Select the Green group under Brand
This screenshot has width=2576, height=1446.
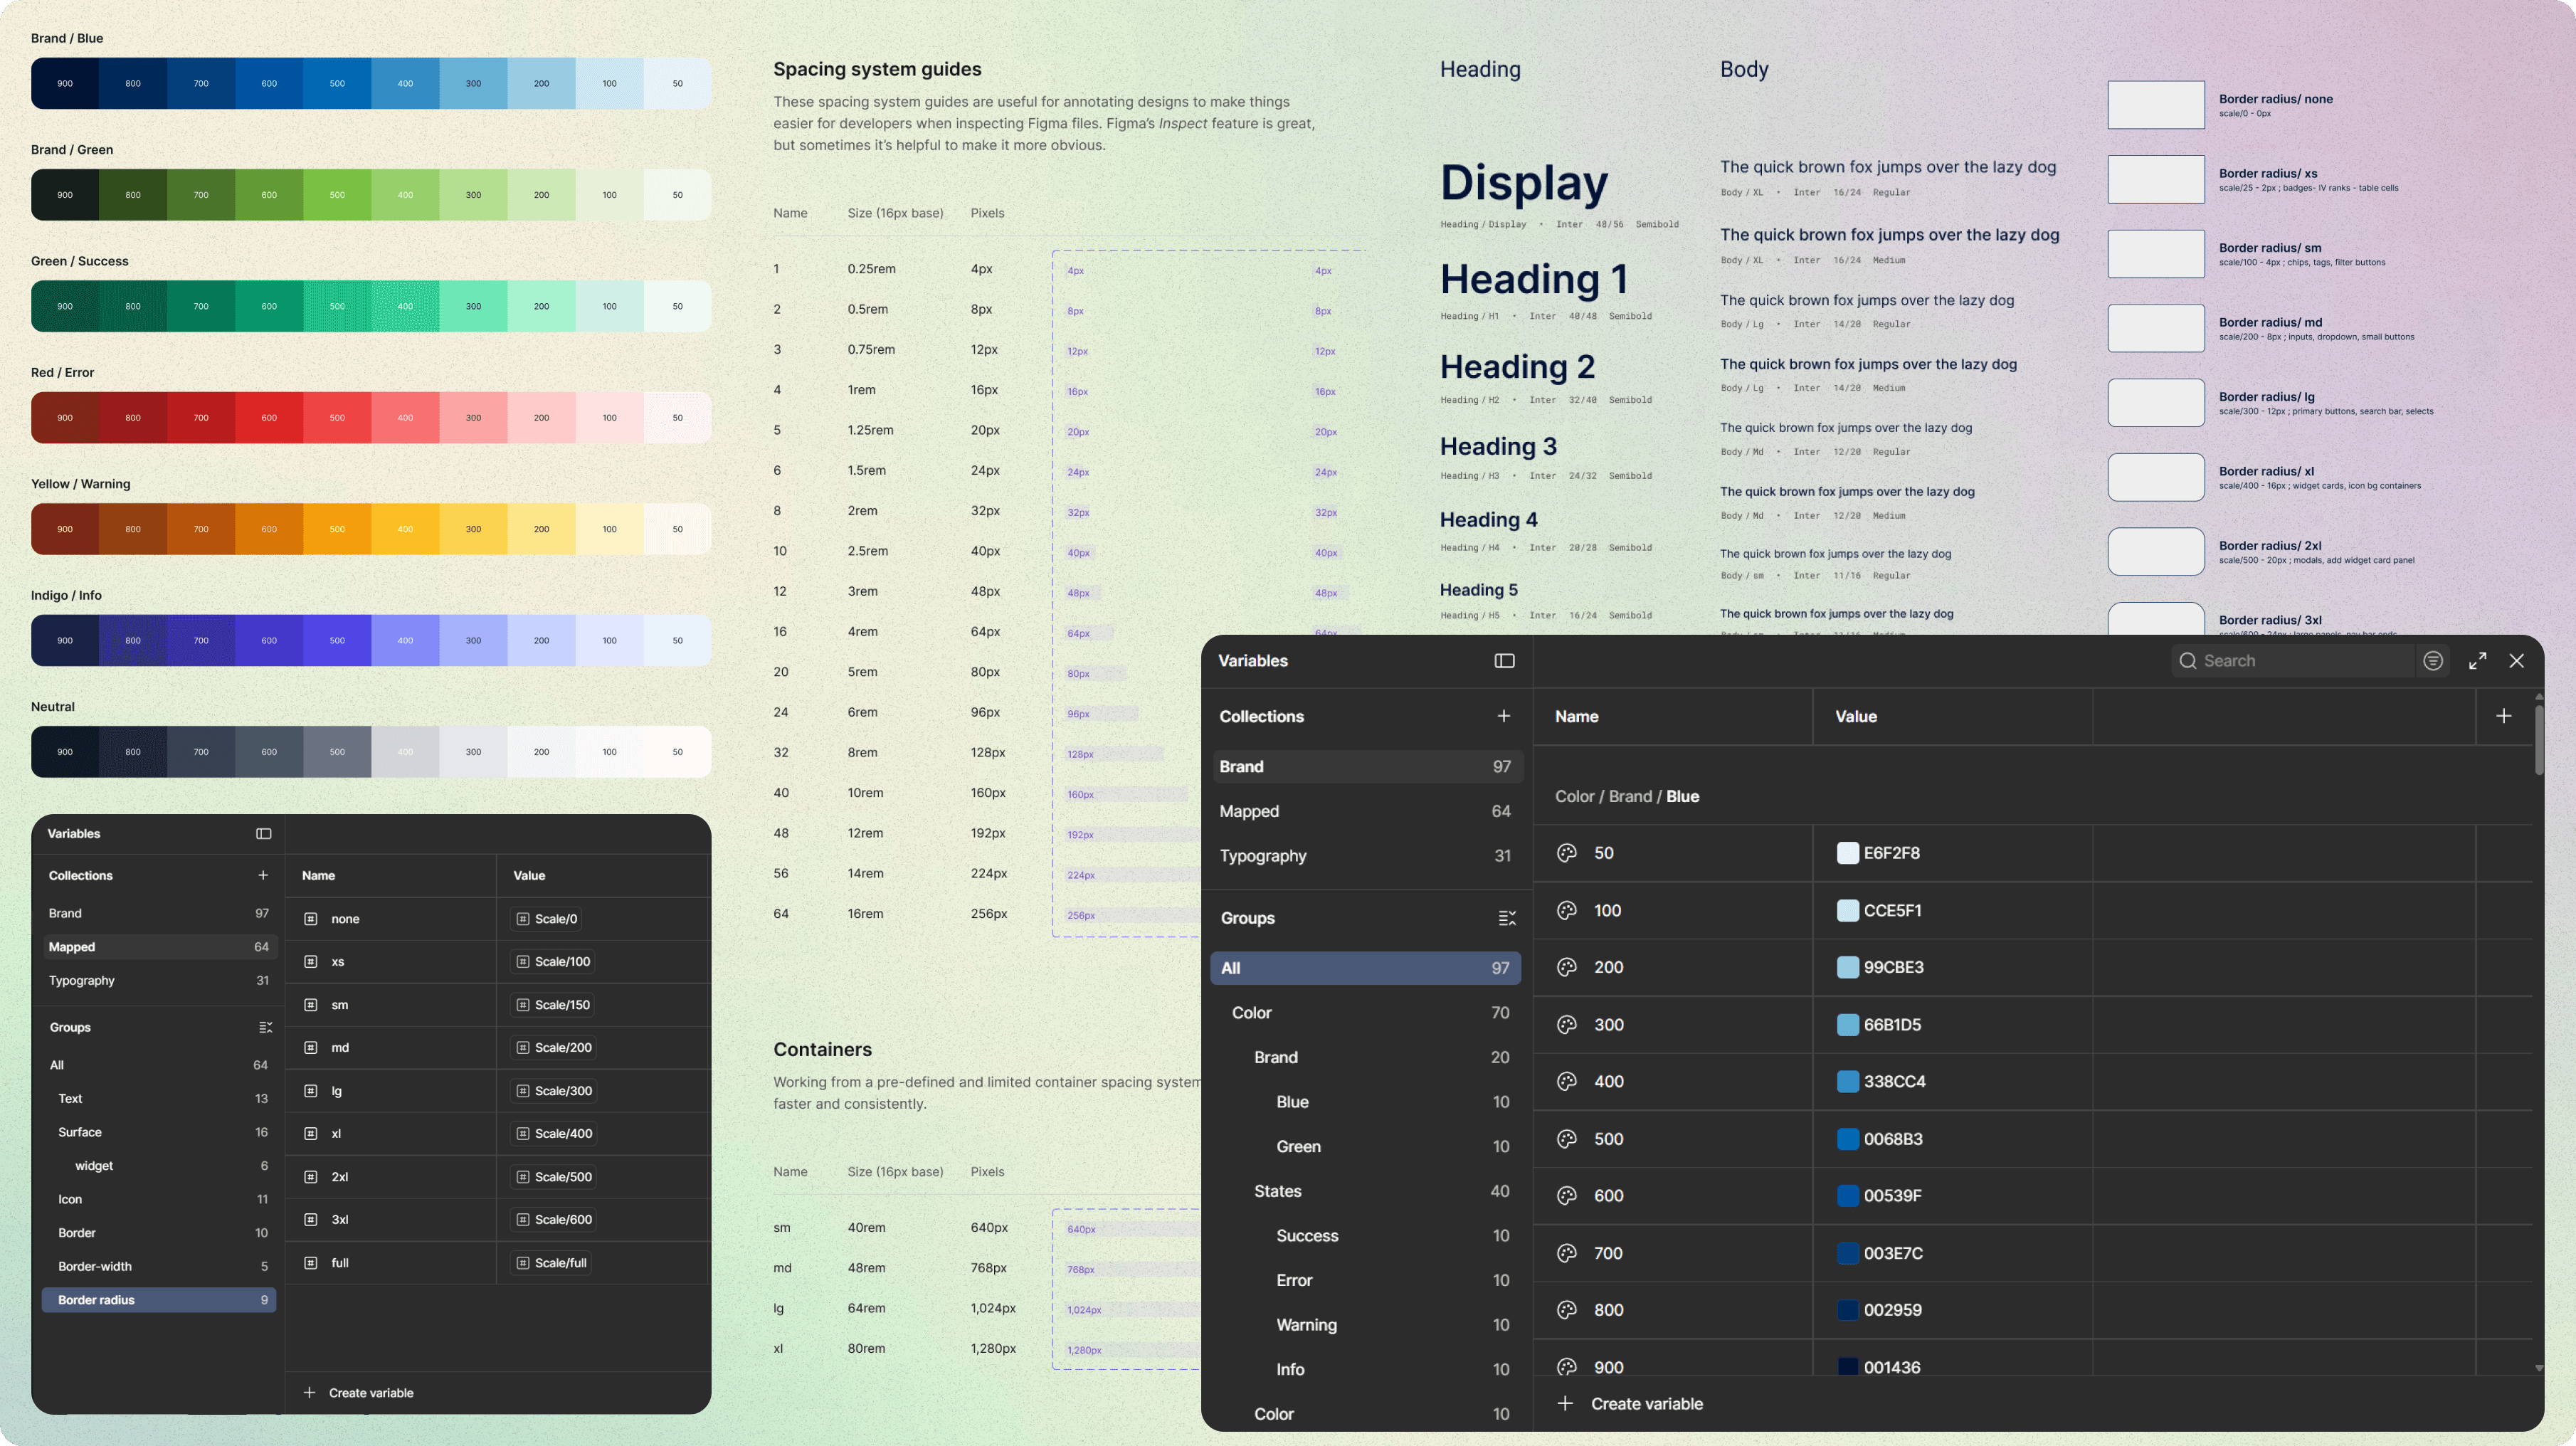(1298, 1147)
